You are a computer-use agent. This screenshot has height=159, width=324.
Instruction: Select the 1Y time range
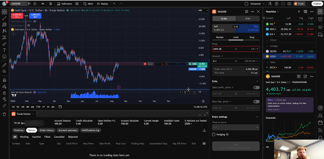tap(44, 107)
